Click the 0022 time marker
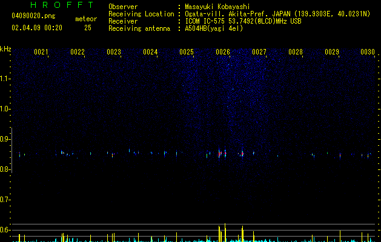The image size is (381, 242). (78, 52)
